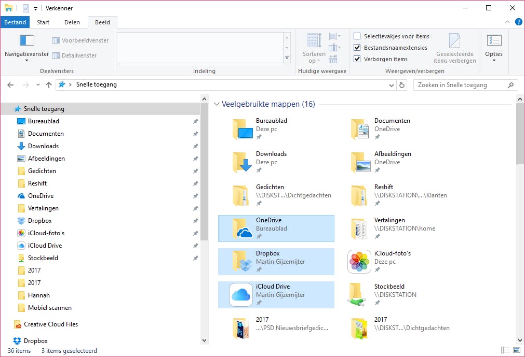This screenshot has width=525, height=357.
Task: Select the Bureaublad folder tile icon
Action: (243, 129)
